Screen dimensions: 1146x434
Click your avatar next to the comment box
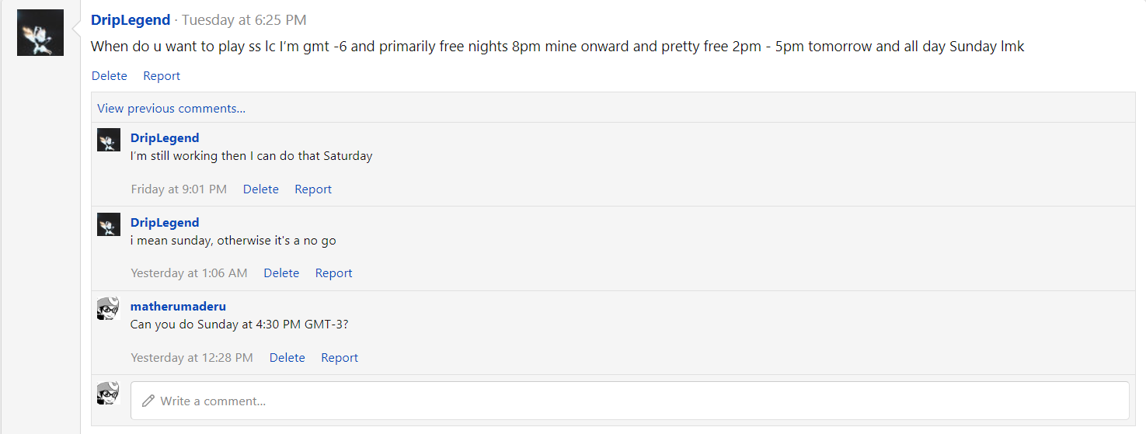coord(109,394)
